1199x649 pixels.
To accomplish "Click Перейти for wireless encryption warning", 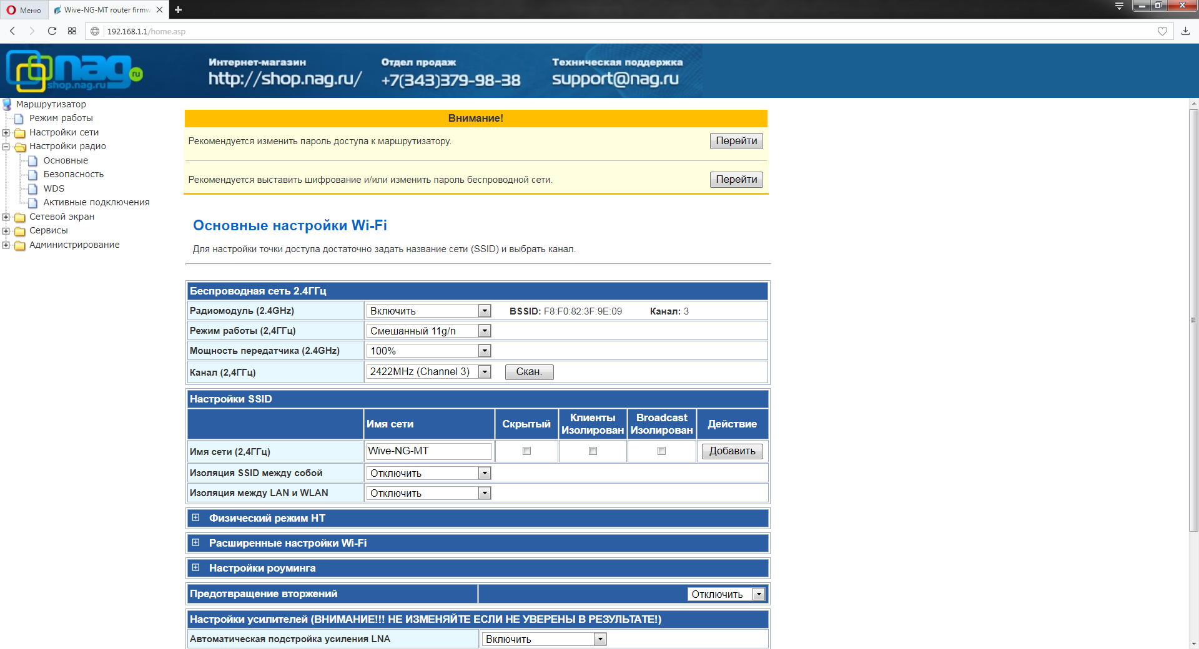I will (736, 180).
